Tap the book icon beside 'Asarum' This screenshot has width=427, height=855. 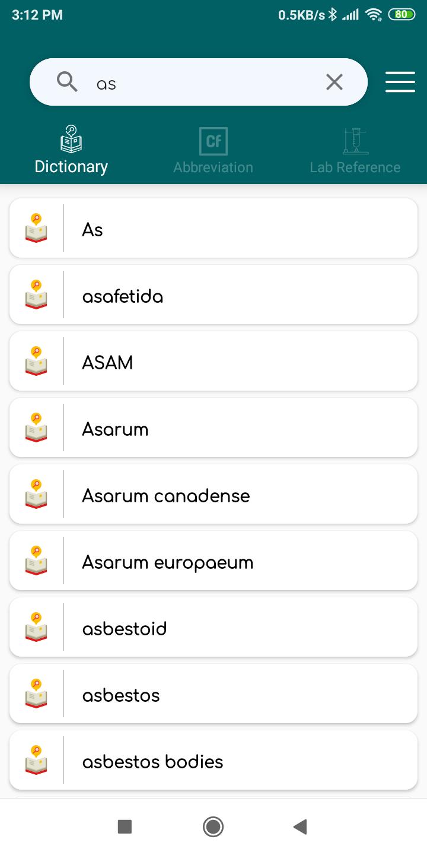(x=36, y=427)
